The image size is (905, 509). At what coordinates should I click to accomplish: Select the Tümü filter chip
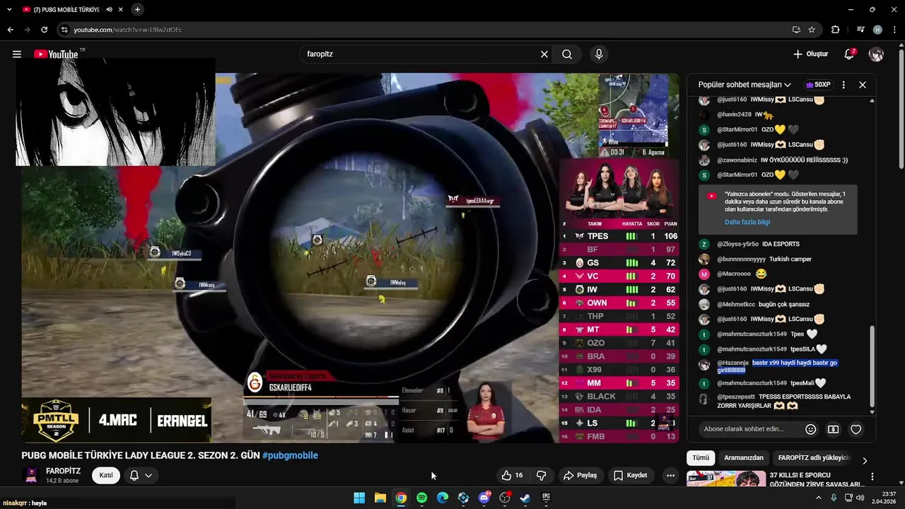point(701,458)
